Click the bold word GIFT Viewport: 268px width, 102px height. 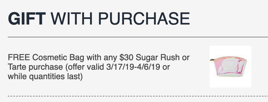(x=27, y=18)
